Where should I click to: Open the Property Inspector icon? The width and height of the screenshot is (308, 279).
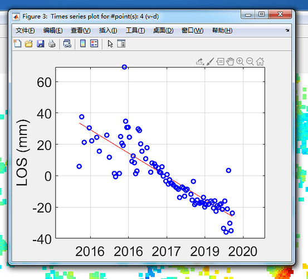(121, 44)
